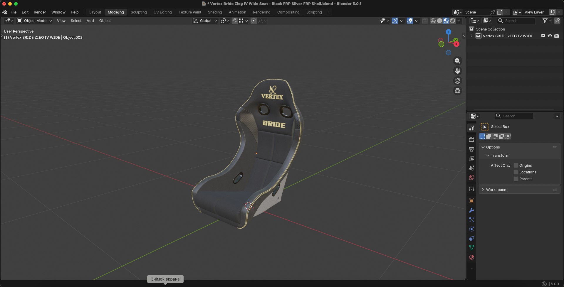Expand the Vertex BRIDE ZIEG IV WIDE collection
The width and height of the screenshot is (564, 287).
471,36
